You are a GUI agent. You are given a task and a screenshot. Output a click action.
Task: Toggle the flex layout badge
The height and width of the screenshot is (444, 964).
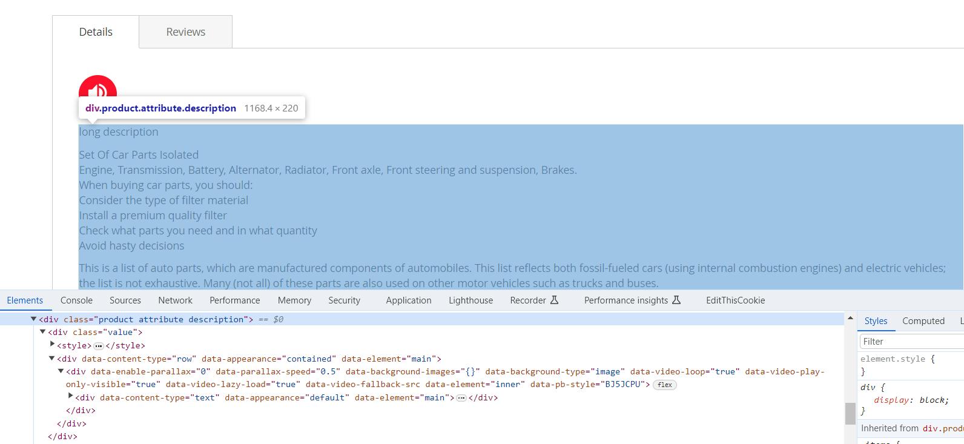(664, 385)
